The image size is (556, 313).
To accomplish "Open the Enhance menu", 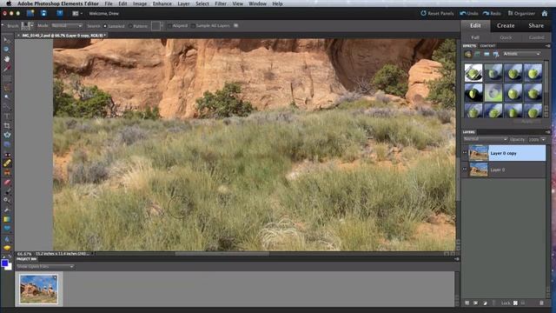I will [x=162, y=3].
